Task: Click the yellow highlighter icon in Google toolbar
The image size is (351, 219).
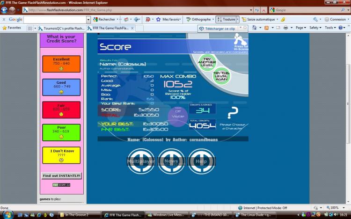Action: [283, 20]
